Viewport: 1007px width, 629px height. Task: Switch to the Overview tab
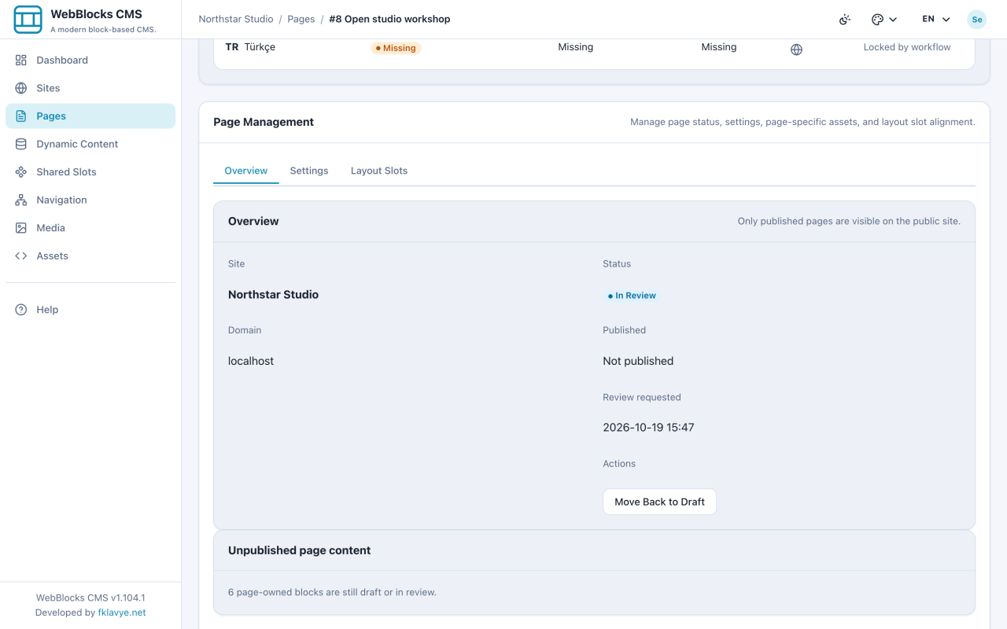pos(246,171)
